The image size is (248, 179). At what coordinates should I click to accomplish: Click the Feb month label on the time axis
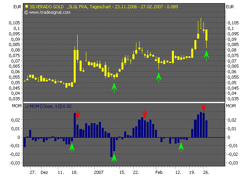coord(159,172)
